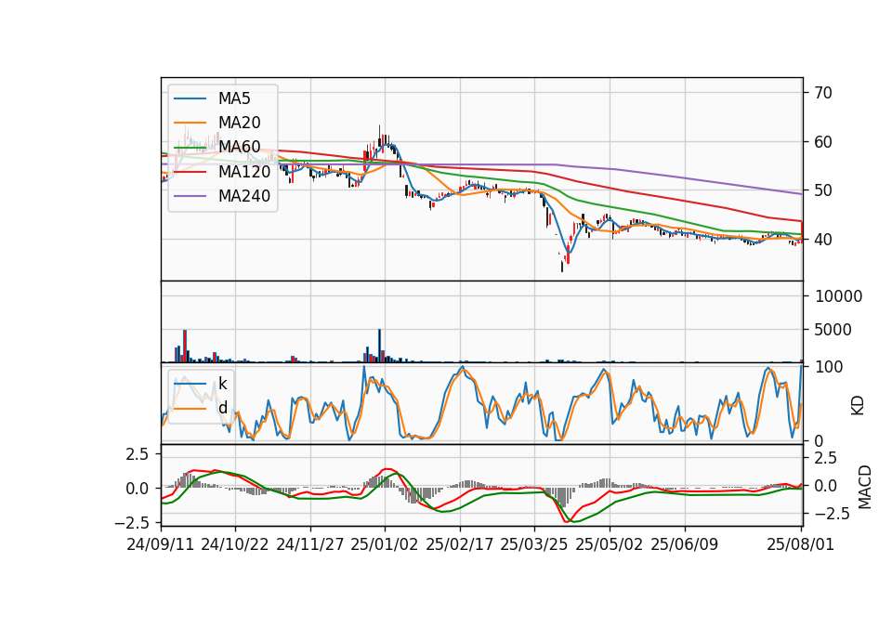The width and height of the screenshot is (892, 641).
Task: Click the MA20 legend label
Action: coord(240,123)
